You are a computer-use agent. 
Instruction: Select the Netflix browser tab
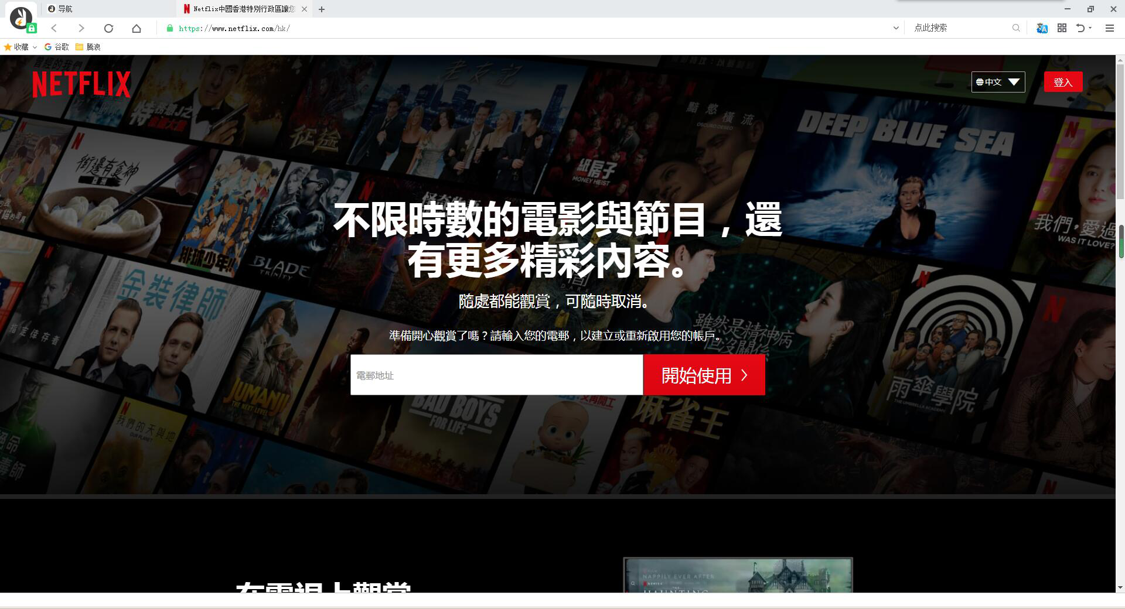point(243,9)
